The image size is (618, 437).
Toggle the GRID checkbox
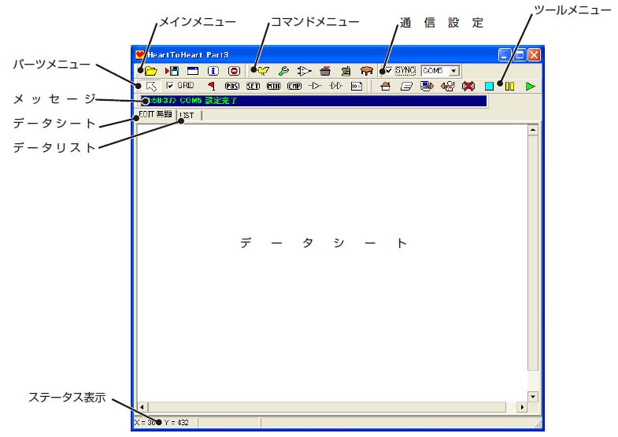click(x=170, y=85)
